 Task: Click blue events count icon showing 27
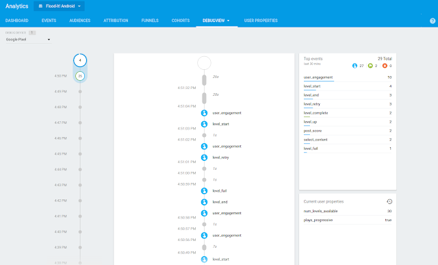click(x=355, y=66)
